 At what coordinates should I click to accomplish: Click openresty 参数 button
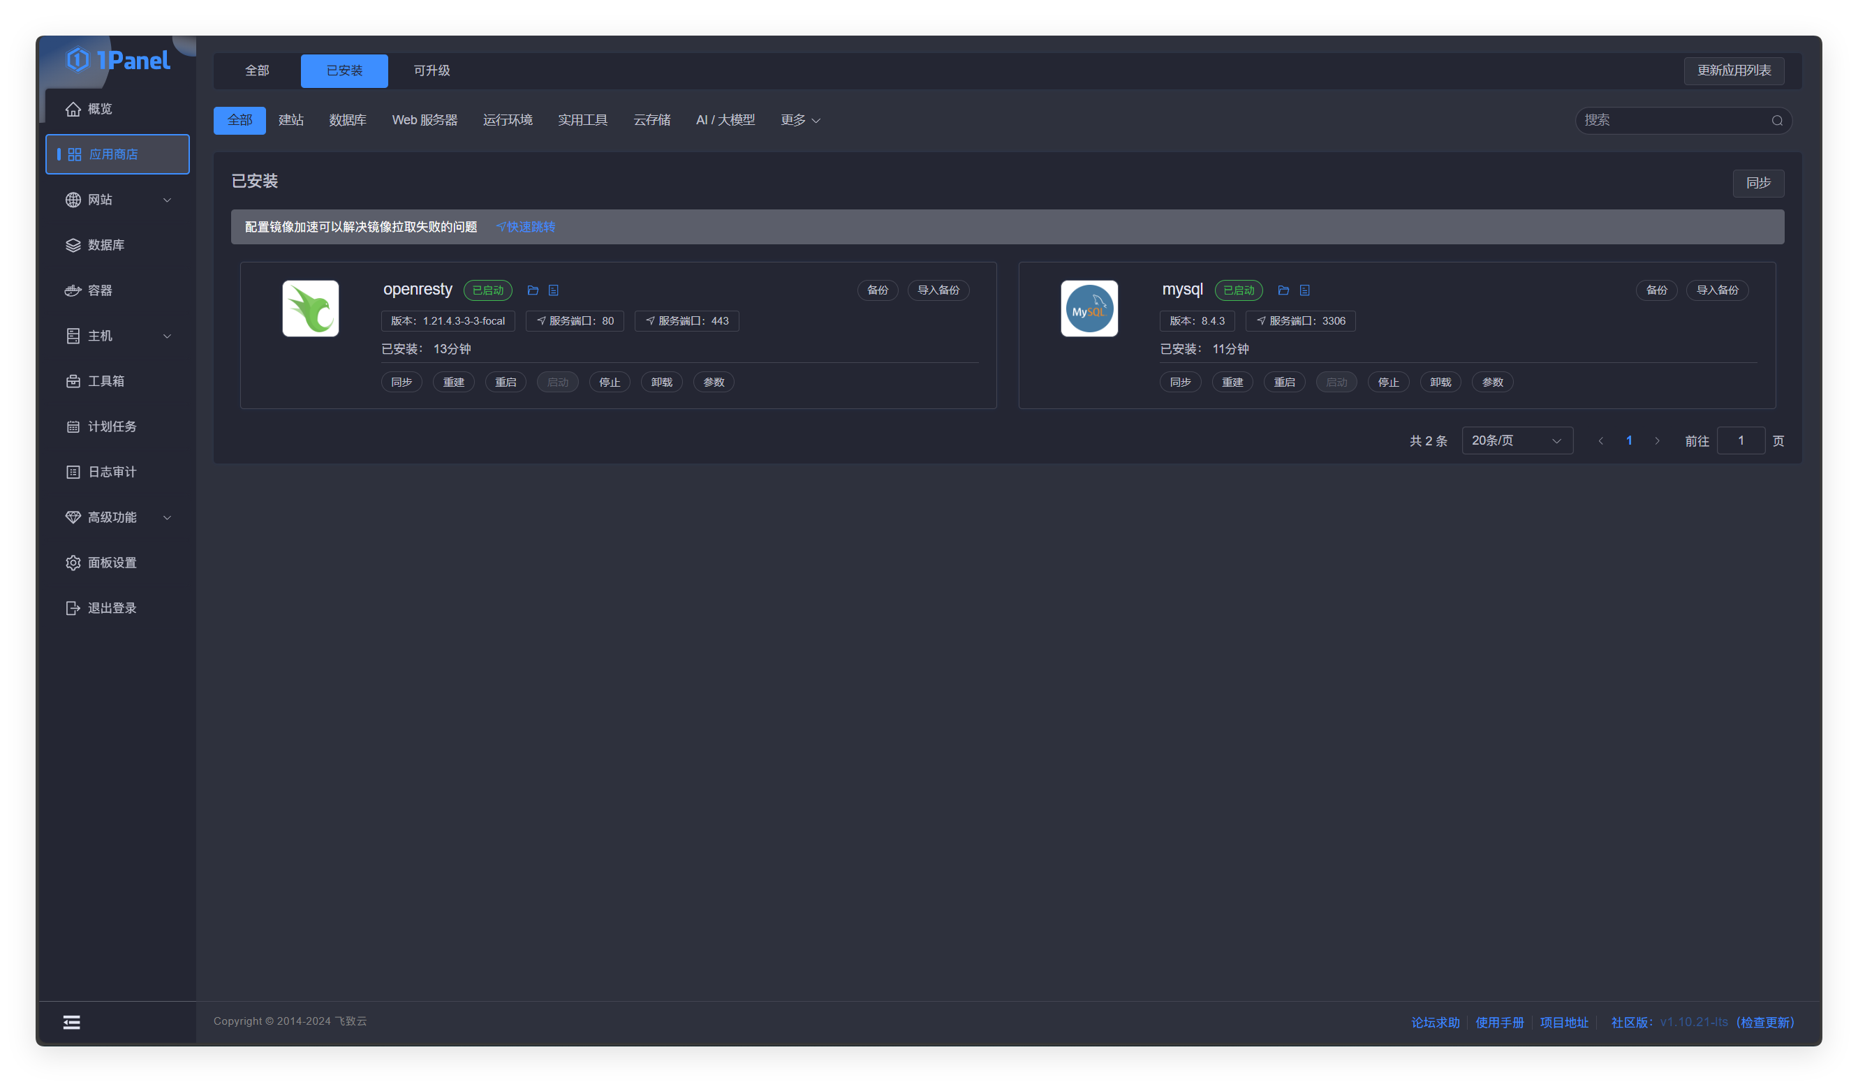pyautogui.click(x=714, y=383)
